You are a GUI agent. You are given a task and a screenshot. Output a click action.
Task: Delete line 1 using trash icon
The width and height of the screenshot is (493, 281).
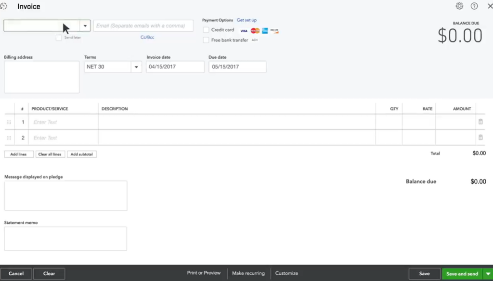tap(480, 122)
